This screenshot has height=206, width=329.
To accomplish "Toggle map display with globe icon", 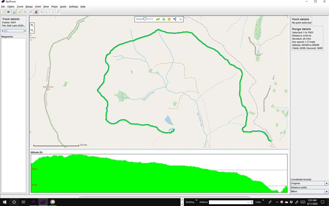I will pos(163,19).
